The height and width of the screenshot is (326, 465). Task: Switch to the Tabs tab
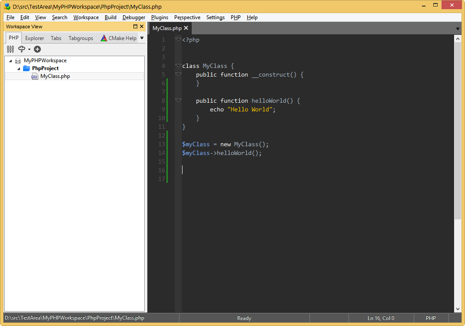click(56, 38)
